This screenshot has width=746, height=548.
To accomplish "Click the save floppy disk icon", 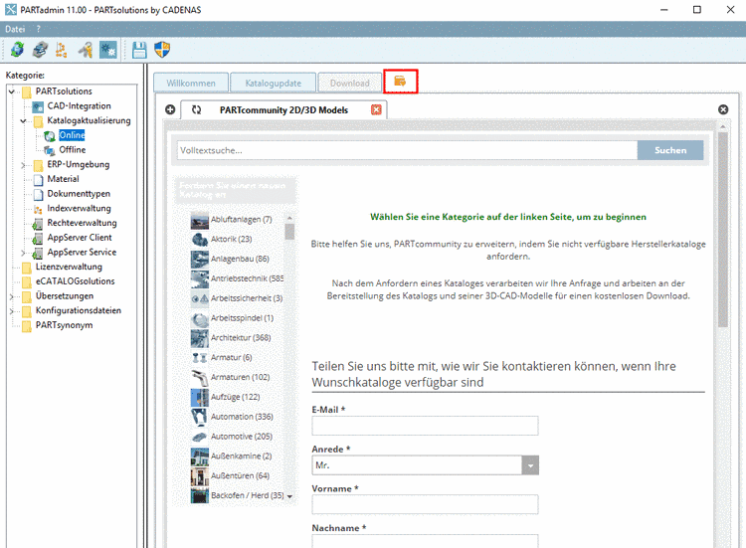I will click(x=139, y=50).
